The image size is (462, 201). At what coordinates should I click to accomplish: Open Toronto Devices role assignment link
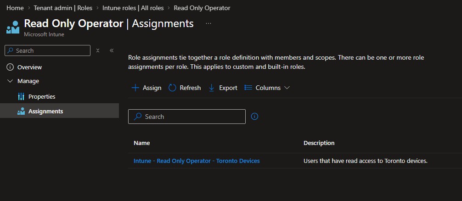(197, 161)
